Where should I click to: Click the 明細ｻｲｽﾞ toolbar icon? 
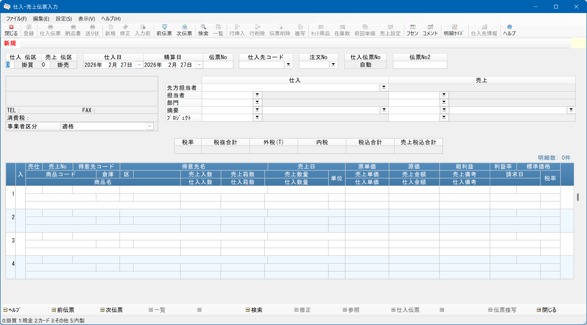pyautogui.click(x=453, y=30)
